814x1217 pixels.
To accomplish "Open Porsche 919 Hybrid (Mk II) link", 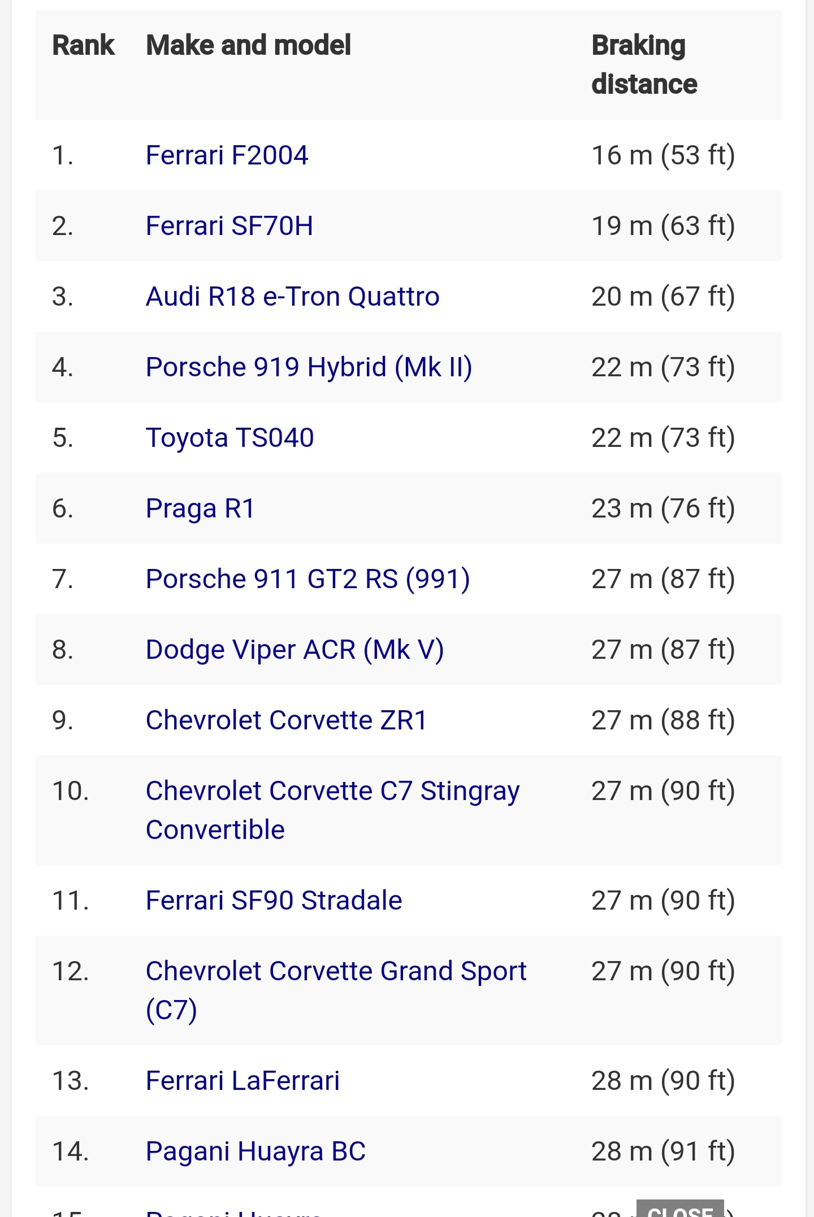I will 309,367.
